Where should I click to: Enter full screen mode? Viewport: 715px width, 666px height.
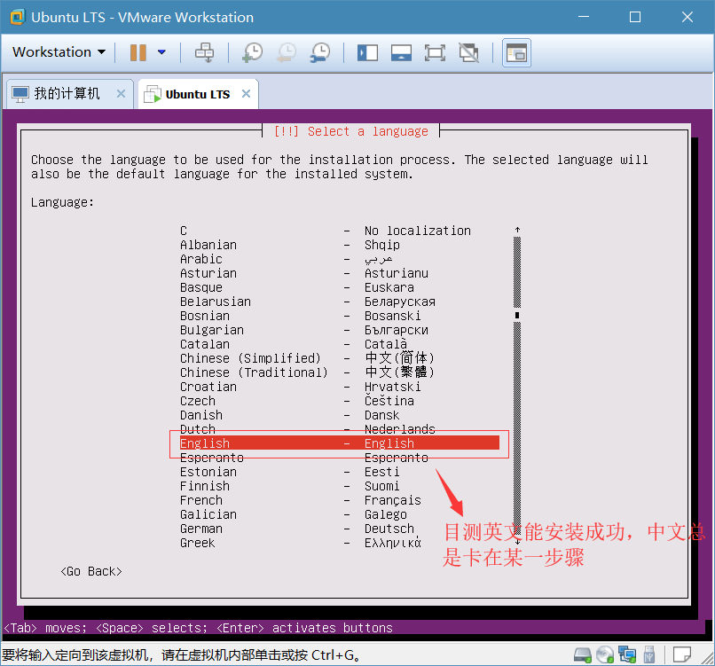435,52
